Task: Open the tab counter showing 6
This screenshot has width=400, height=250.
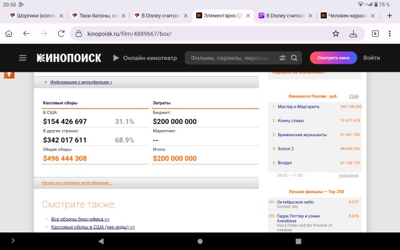Action: pos(375,34)
